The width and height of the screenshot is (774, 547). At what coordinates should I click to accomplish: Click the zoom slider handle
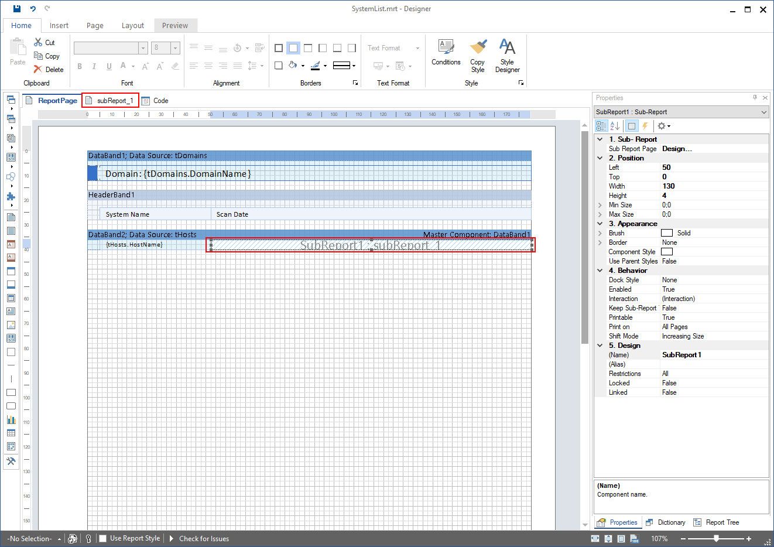pyautogui.click(x=716, y=538)
